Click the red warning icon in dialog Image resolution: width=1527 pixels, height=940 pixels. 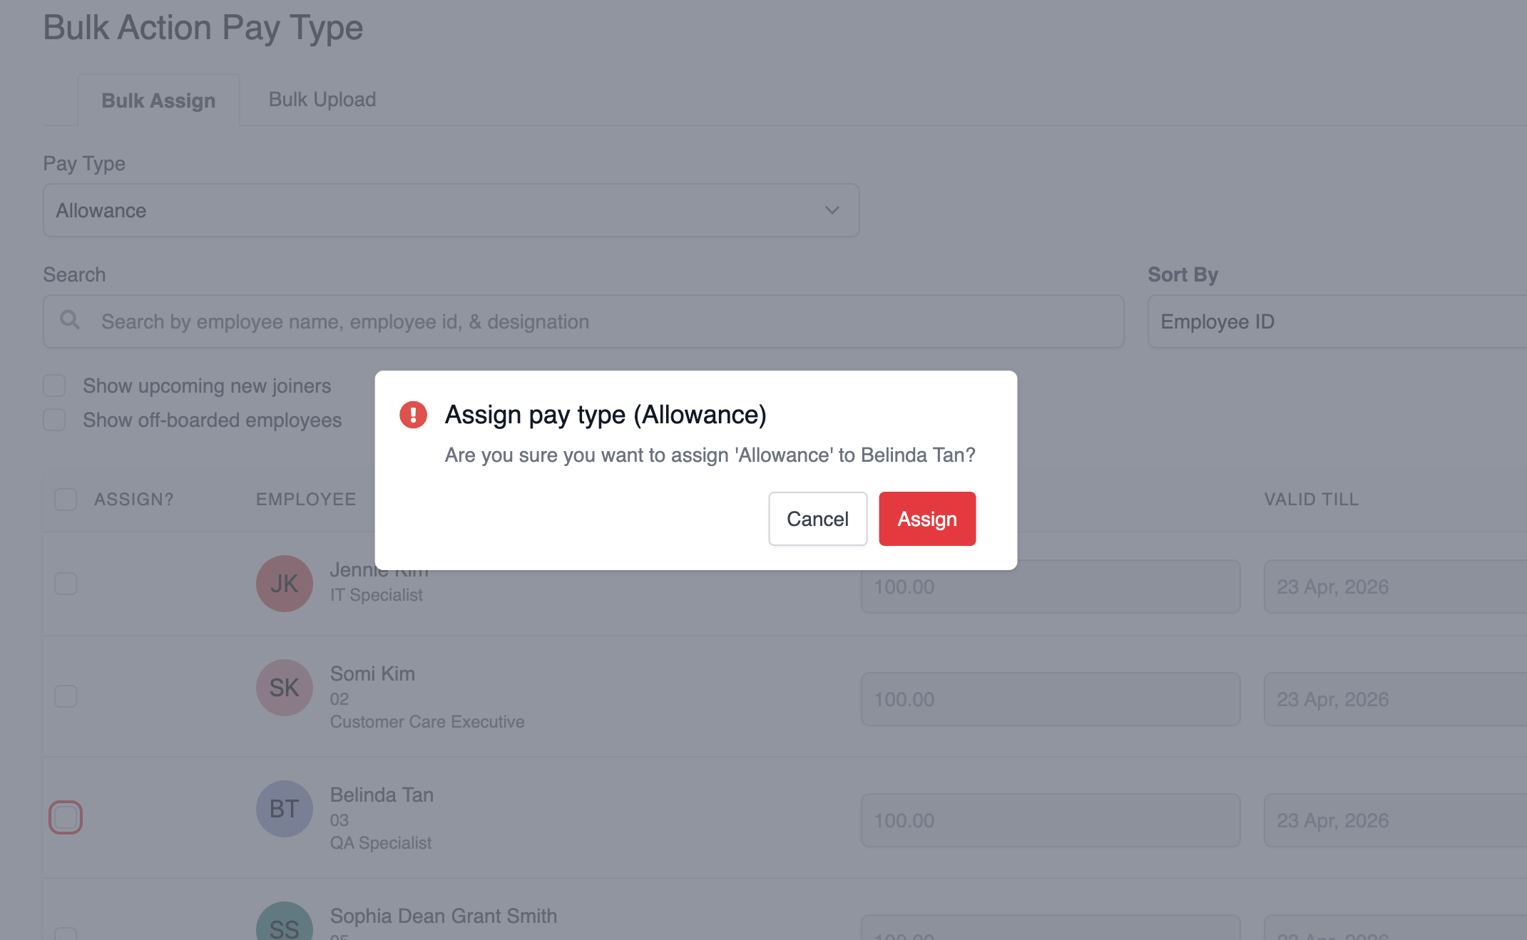(413, 415)
